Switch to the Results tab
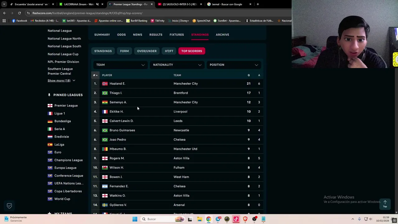Screen dimensions: 398x224 (156, 35)
